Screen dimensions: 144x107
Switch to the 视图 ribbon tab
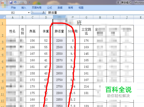click(x=81, y=8)
